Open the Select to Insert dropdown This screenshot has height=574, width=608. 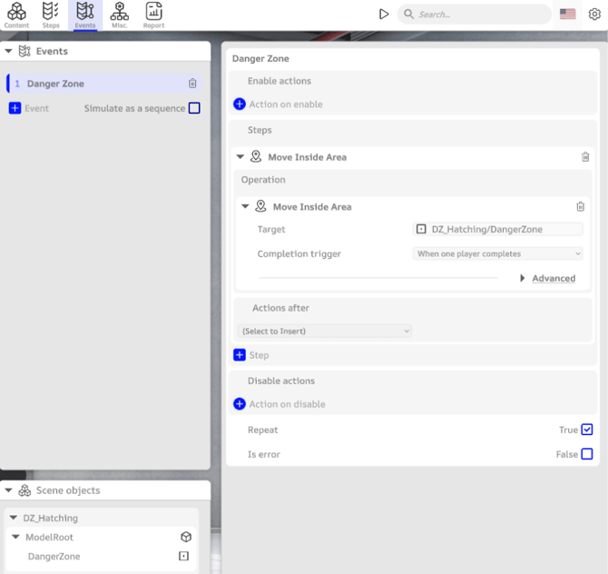click(x=325, y=332)
